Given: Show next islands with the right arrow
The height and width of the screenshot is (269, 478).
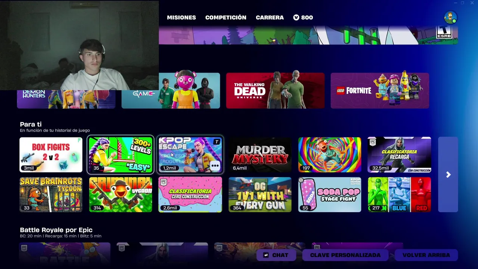Looking at the screenshot, I should click(x=448, y=174).
